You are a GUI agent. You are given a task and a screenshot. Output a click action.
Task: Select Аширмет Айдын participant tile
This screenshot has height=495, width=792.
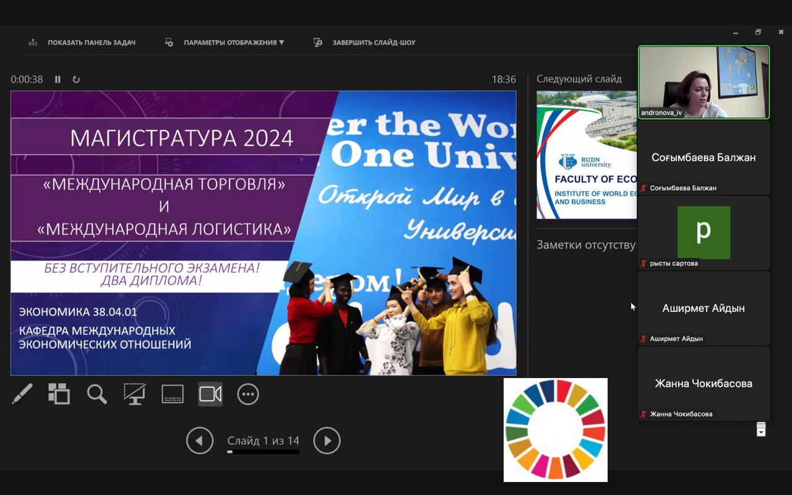point(704,308)
